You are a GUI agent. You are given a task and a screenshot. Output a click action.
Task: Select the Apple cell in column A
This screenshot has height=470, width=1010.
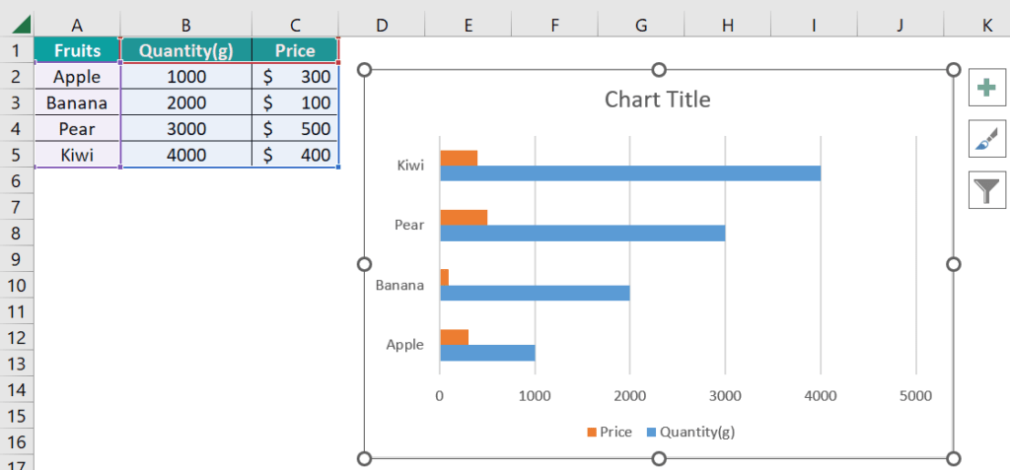coord(77,77)
